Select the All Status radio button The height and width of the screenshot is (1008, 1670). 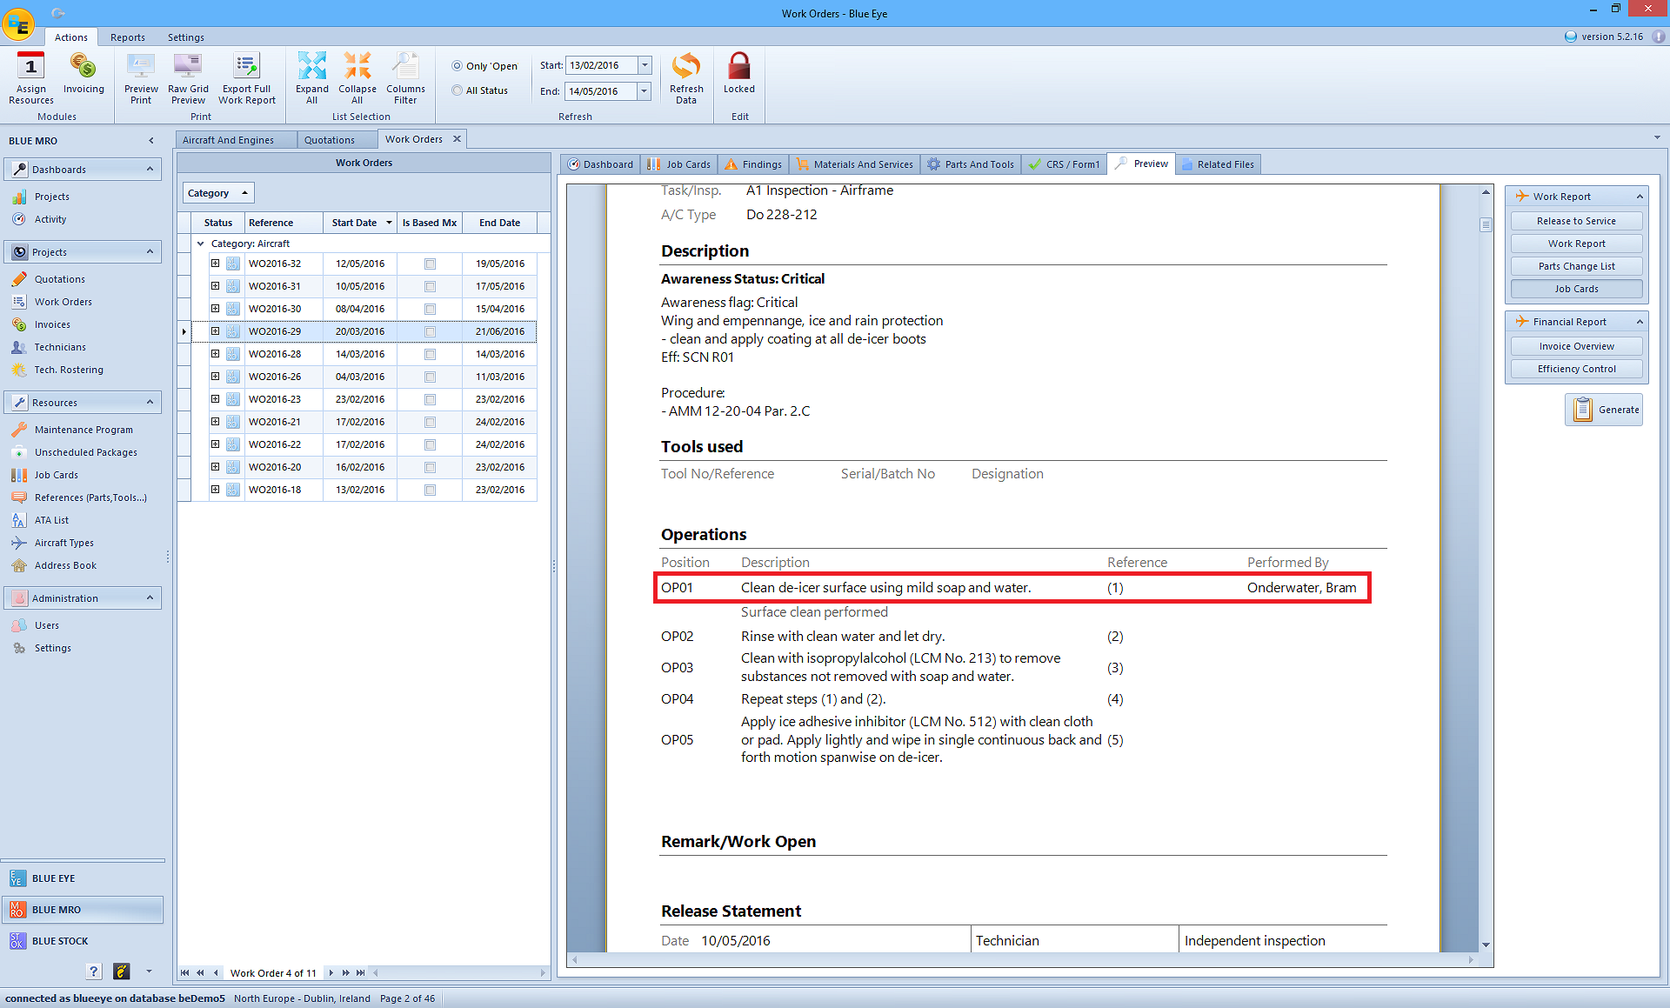click(x=458, y=90)
